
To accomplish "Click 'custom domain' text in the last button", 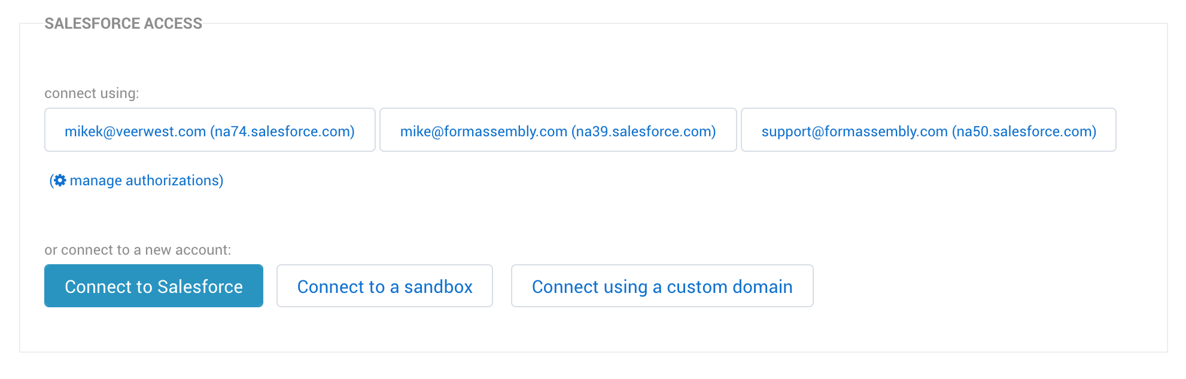I will (x=729, y=287).
